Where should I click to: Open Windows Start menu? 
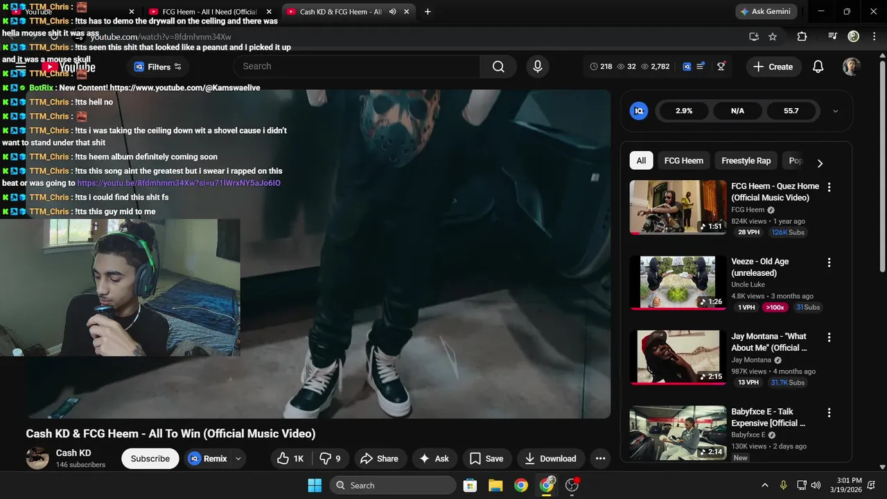315,485
